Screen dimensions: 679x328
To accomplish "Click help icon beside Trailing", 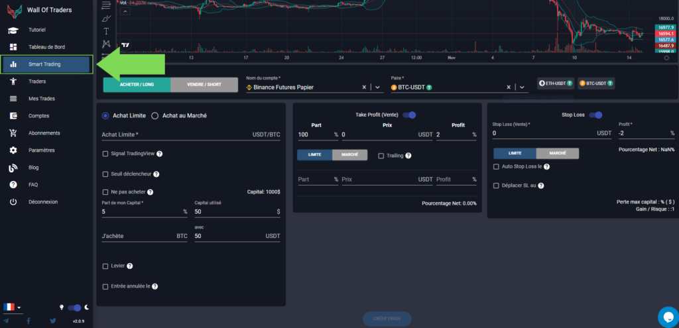I will [x=408, y=156].
